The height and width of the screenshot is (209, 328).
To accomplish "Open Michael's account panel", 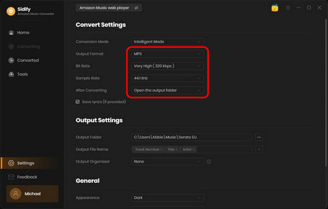I will tap(32, 194).
